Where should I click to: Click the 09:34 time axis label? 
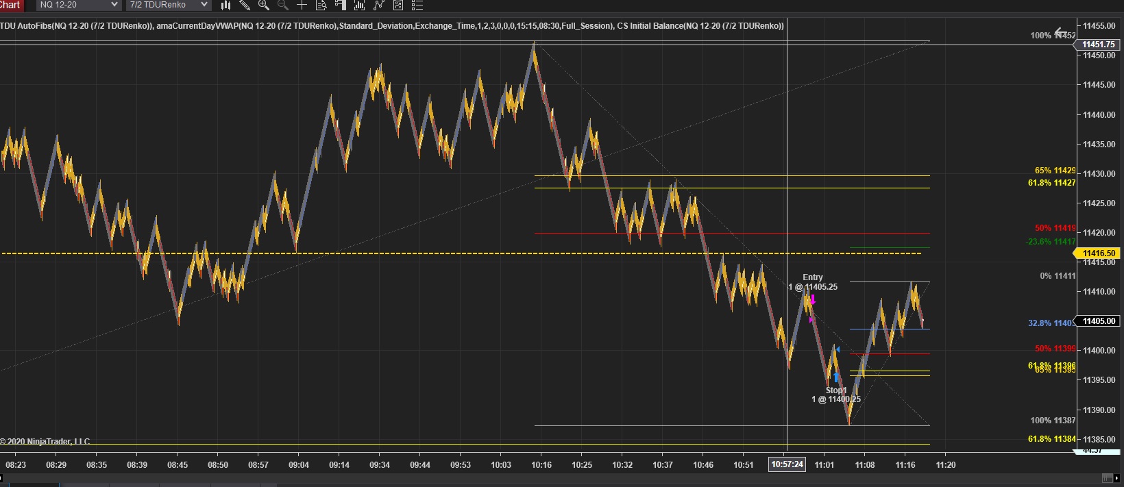380,465
